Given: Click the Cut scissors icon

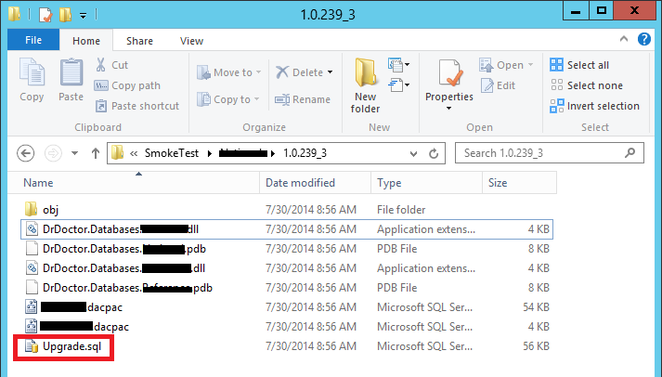Looking at the screenshot, I should point(101,65).
